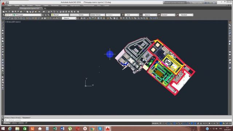Undo the last action with Undo arrow
The width and height of the screenshot is (233, 131).
pyautogui.click(x=39, y=12)
